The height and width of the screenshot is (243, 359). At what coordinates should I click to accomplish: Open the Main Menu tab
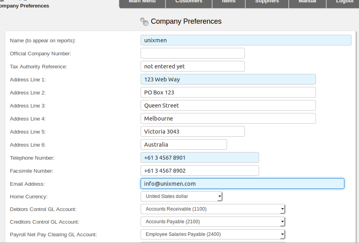142,3
